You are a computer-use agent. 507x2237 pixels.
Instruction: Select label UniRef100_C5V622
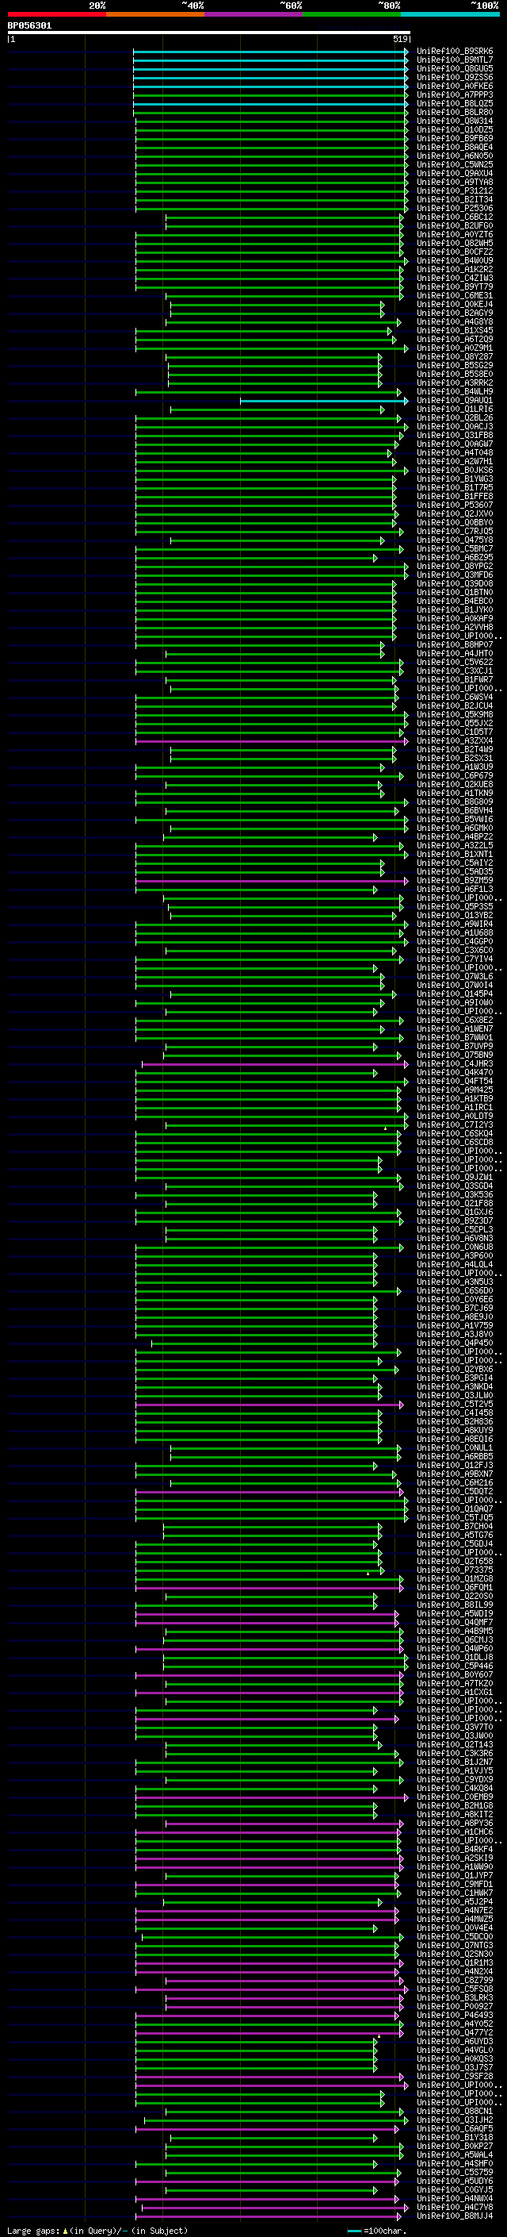click(455, 663)
